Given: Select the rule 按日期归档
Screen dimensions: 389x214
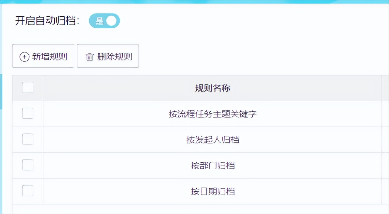Looking at the screenshot, I should [212, 190].
